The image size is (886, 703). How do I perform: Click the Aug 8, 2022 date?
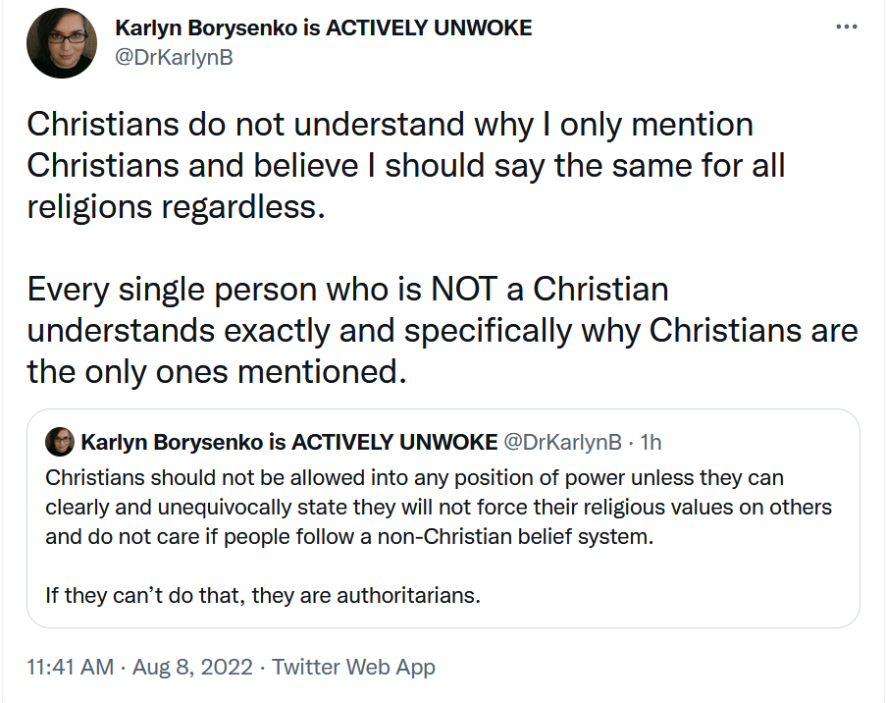(x=192, y=667)
